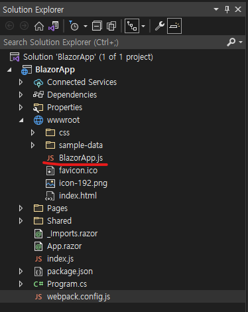Select index.js file
This screenshot has height=312, width=248.
point(60,259)
